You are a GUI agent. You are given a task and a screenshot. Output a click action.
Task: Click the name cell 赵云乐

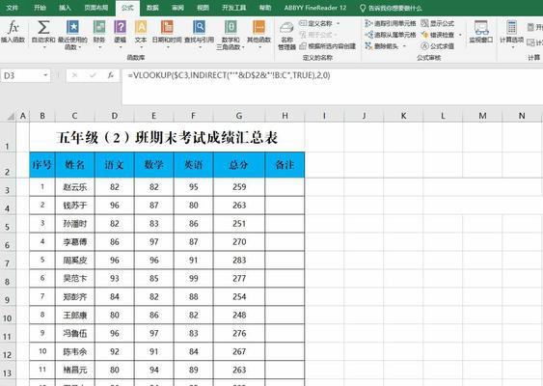[x=75, y=187]
